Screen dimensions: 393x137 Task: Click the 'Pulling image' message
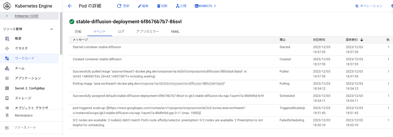(149, 83)
